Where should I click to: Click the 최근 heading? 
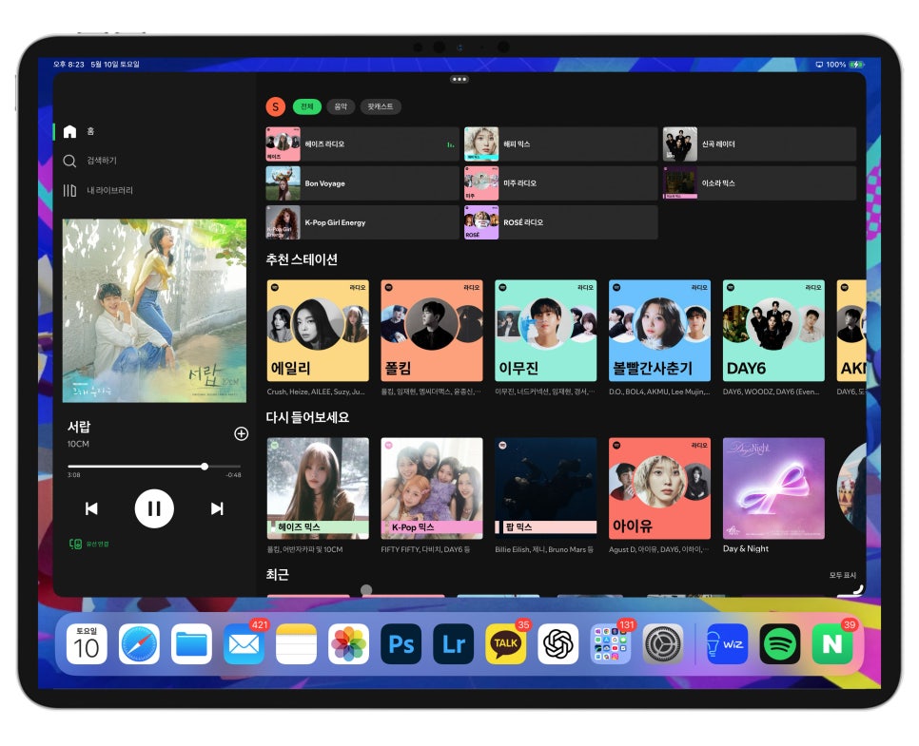pos(277,575)
